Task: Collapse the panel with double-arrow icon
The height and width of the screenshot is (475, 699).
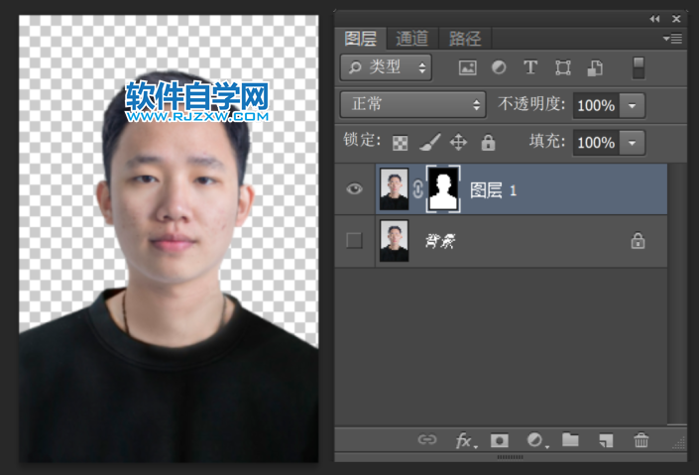Action: click(654, 19)
